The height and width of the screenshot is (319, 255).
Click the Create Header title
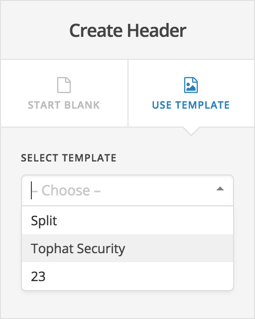pos(127,30)
